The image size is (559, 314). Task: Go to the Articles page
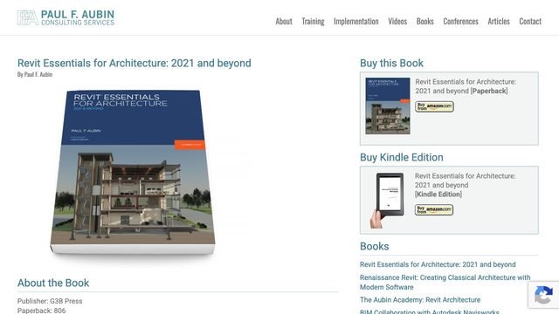[x=499, y=21]
